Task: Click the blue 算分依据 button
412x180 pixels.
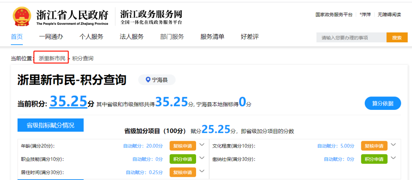Action: [383, 103]
